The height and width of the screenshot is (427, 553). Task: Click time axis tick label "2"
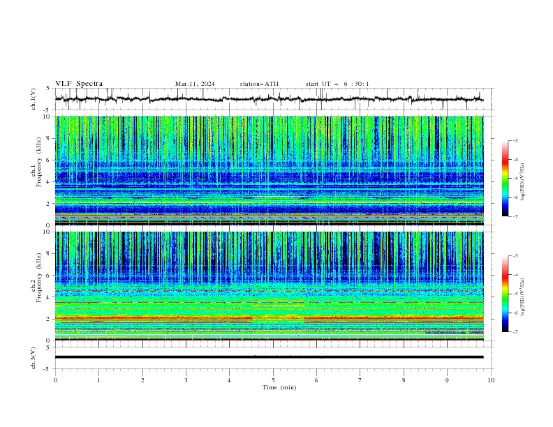142,380
